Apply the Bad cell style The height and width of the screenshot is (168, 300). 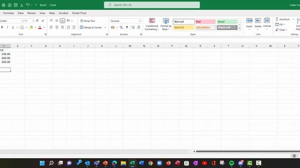pyautogui.click(x=205, y=21)
